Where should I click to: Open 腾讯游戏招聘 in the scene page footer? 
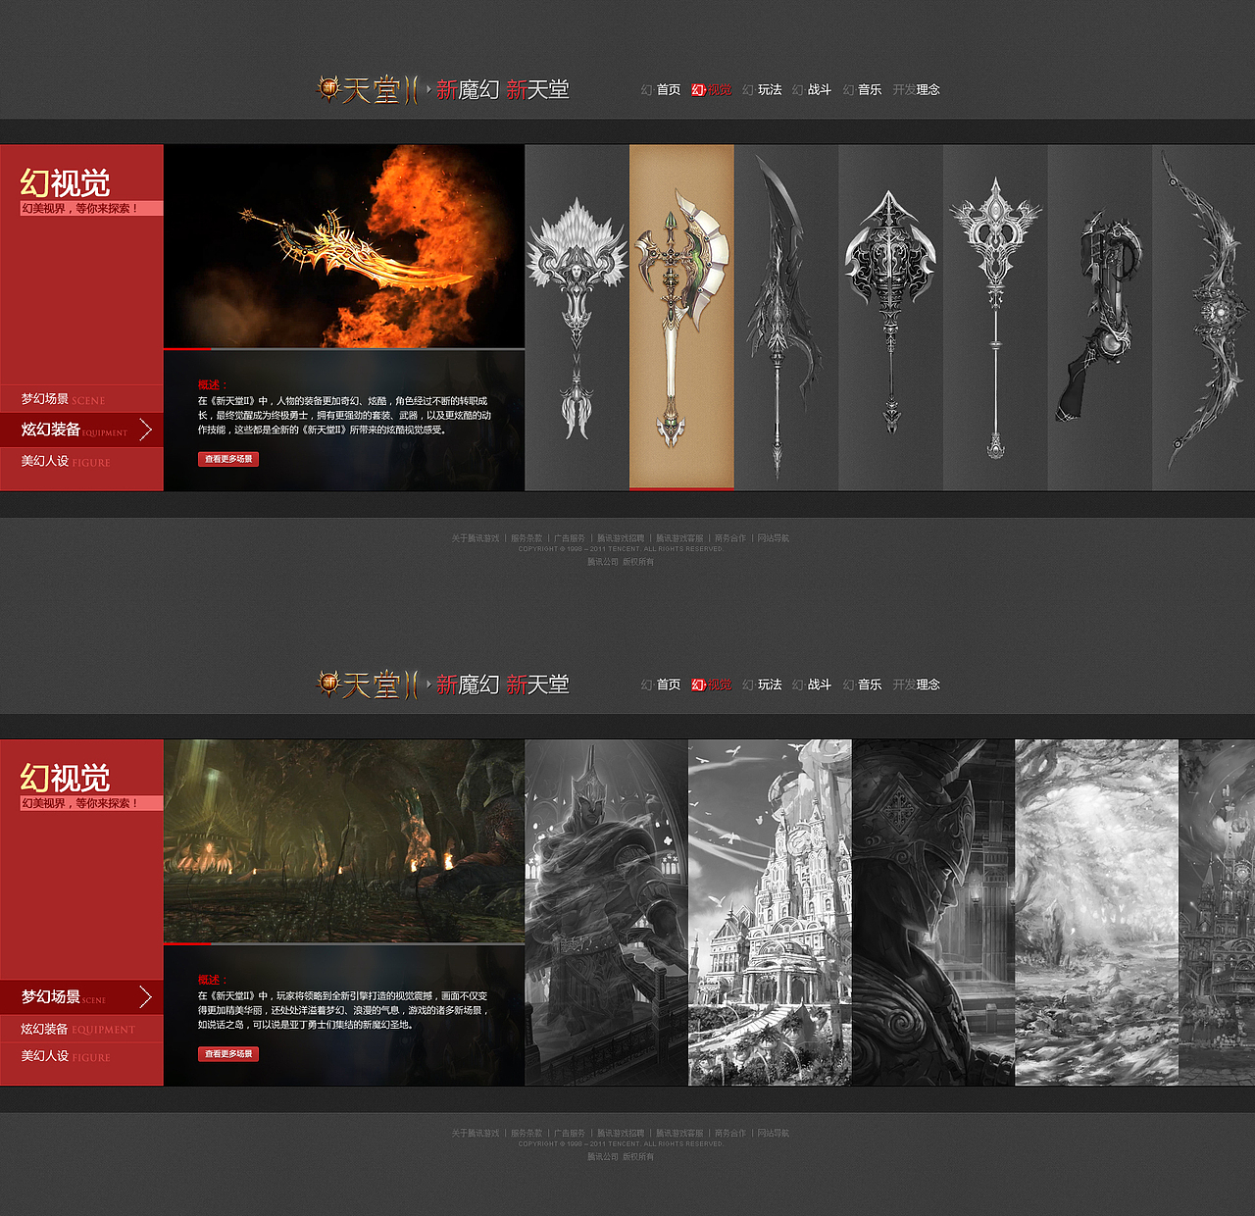point(621,1134)
